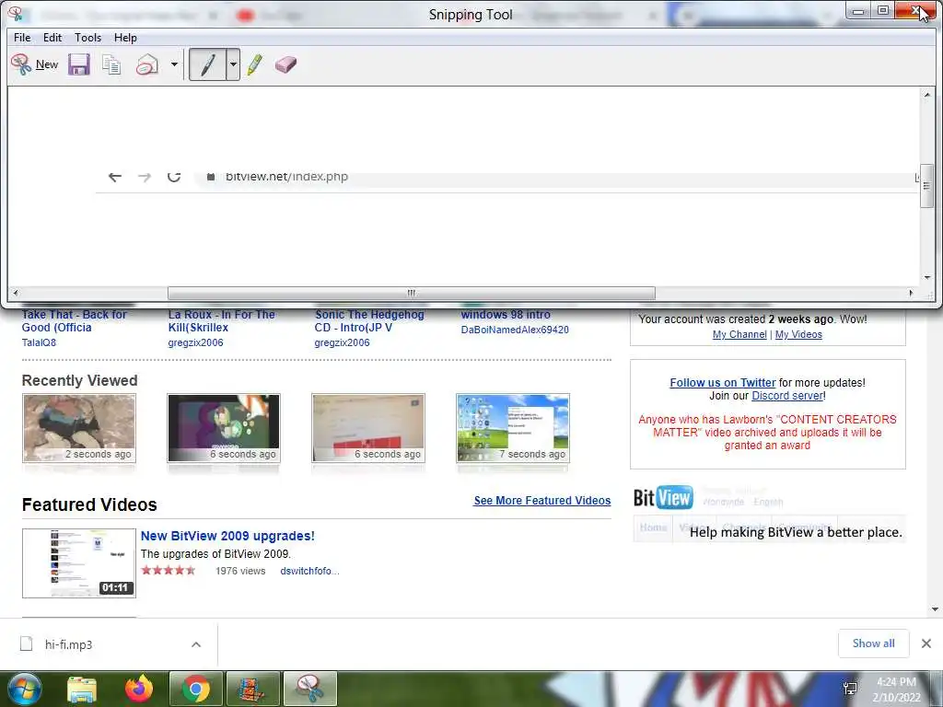Screen dimensions: 943x707
Task: Switch to video editor taskbar icon
Action: coord(252,689)
